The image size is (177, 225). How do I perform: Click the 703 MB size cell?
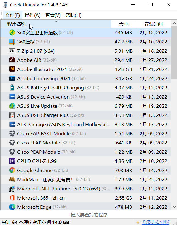point(124,170)
